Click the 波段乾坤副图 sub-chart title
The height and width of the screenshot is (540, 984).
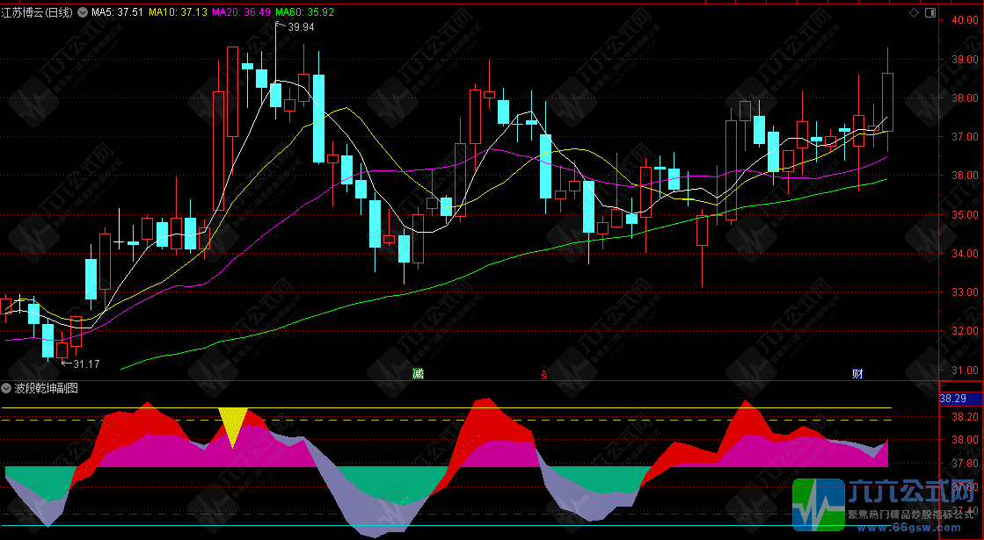[x=47, y=388]
